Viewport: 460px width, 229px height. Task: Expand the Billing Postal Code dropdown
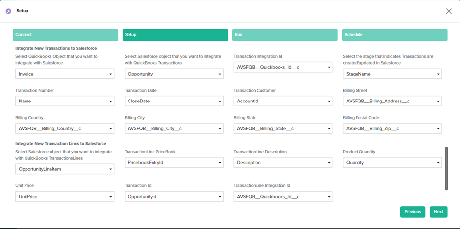[392, 128]
